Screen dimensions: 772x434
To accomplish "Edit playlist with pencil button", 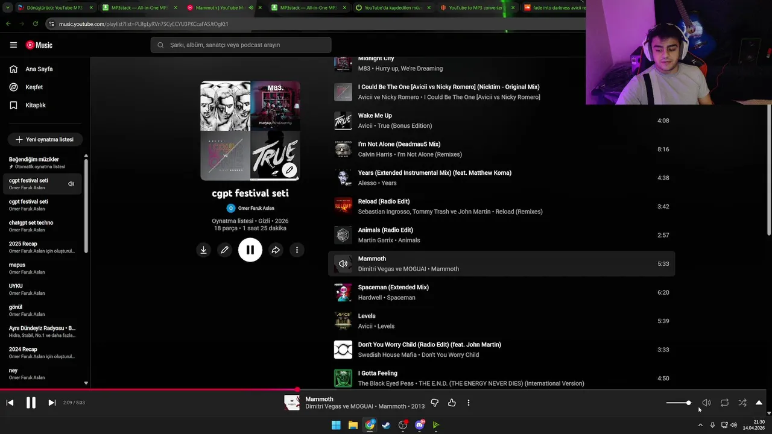I will point(224,250).
